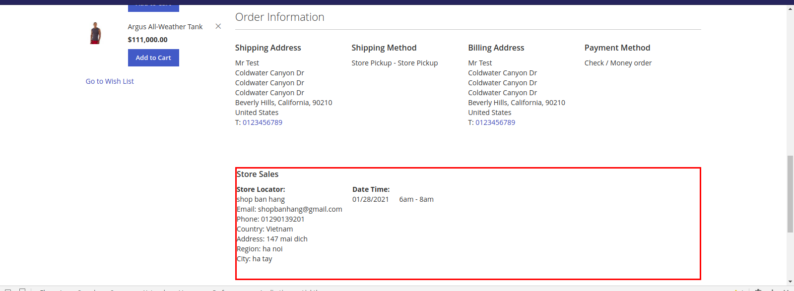Click the store phone number 01290139201
Screen dimensions: 794x291
282,219
